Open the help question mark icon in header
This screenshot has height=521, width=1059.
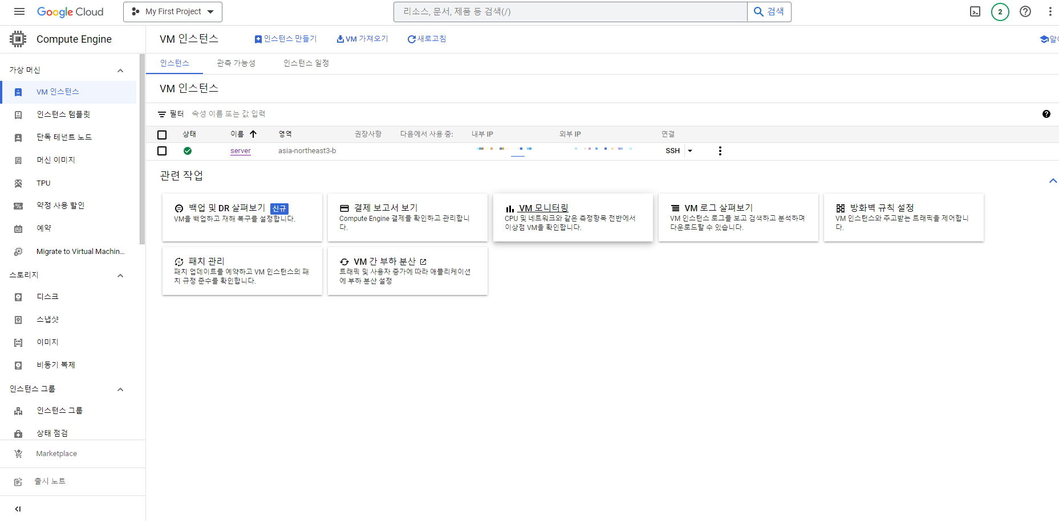tap(1025, 11)
